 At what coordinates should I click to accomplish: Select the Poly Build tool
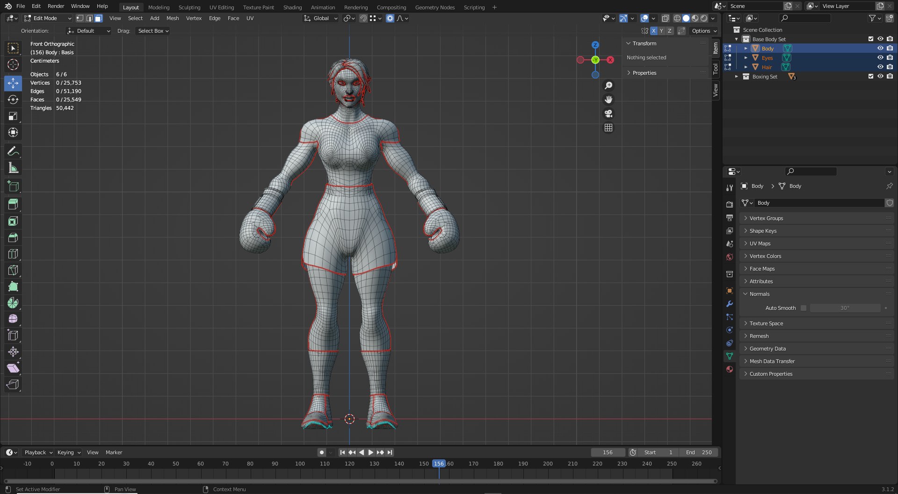[x=13, y=286]
